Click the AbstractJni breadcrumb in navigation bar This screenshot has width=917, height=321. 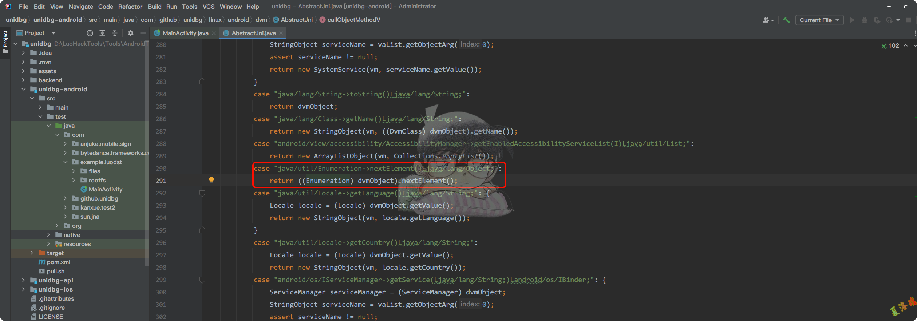coord(296,20)
